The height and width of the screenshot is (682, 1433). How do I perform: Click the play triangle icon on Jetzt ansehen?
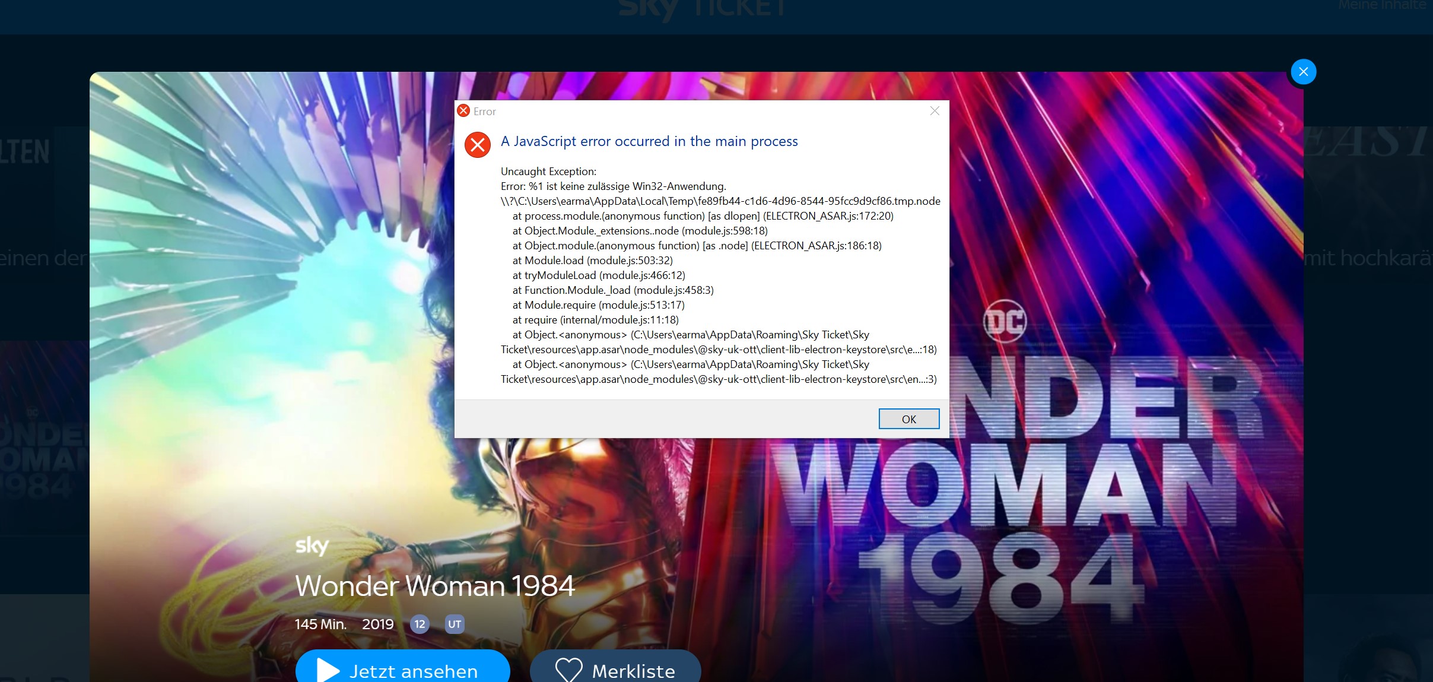(328, 671)
